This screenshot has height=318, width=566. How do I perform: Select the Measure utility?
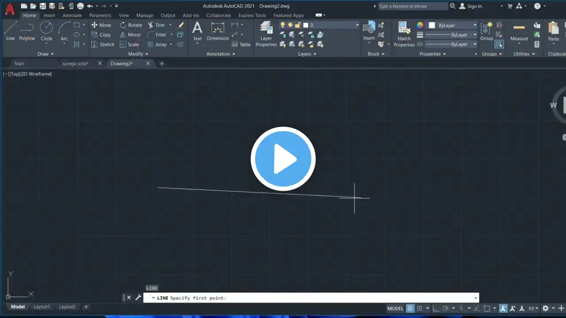[519, 32]
